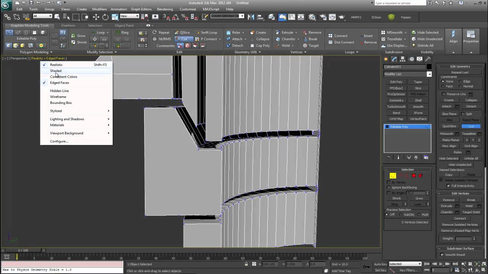488x274 pixels.
Task: Click the Pin Stack icon below modifier stack
Action: [x=388, y=157]
